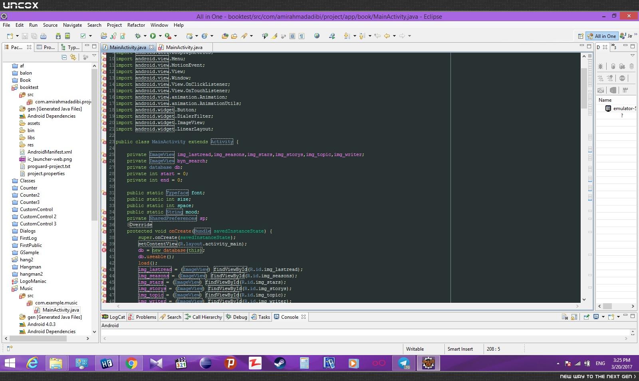The image size is (639, 381).
Task: Toggle Mark Occurrences highlighter icon
Action: [x=274, y=36]
